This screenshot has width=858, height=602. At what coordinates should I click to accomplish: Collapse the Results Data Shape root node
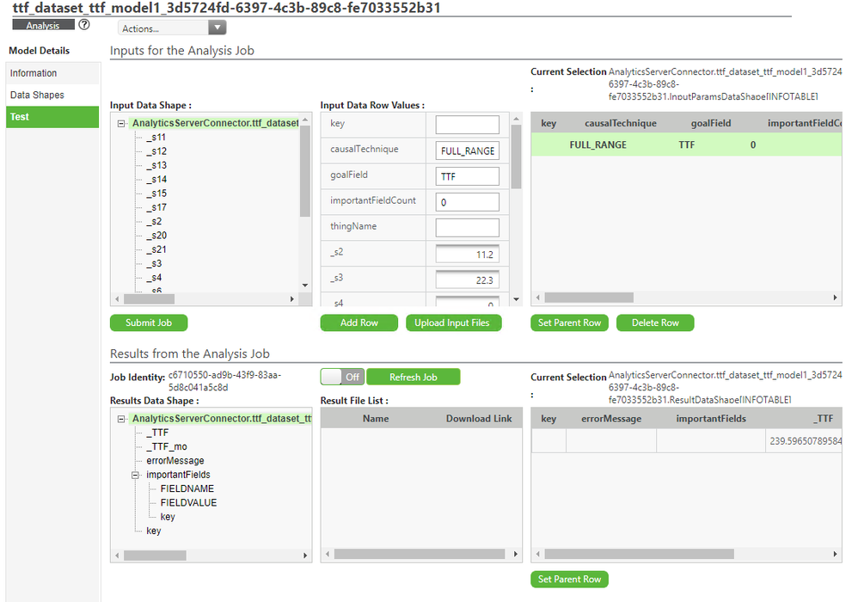(122, 419)
